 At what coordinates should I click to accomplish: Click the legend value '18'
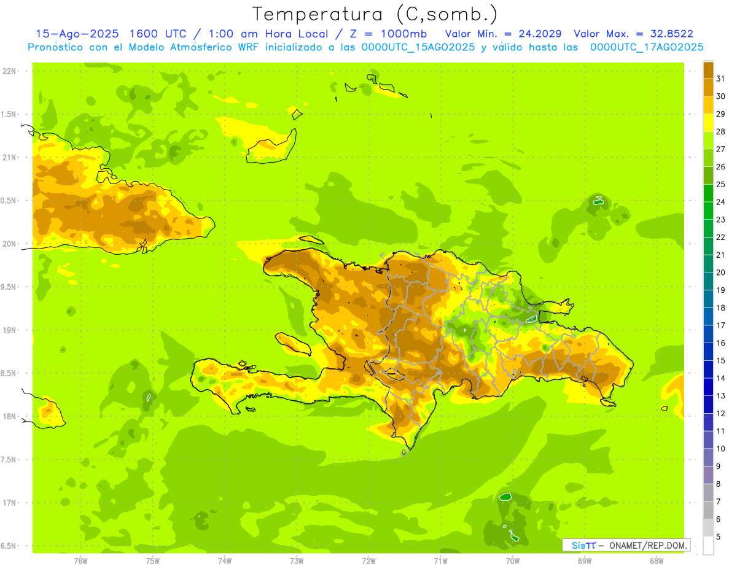[721, 308]
